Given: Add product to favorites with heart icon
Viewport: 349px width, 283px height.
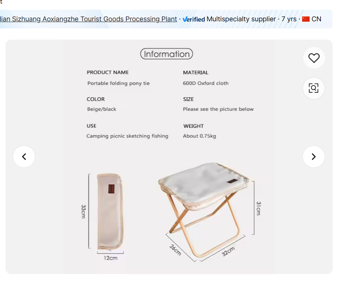Looking at the screenshot, I should point(314,58).
